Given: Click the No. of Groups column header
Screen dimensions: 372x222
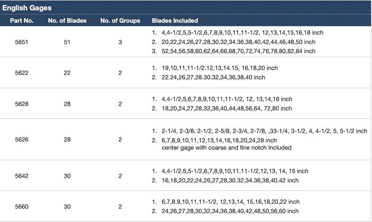Looking at the screenshot, I should point(120,20).
